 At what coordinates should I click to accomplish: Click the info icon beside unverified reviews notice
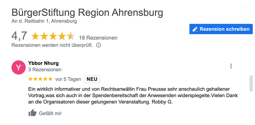[x=98, y=45]
